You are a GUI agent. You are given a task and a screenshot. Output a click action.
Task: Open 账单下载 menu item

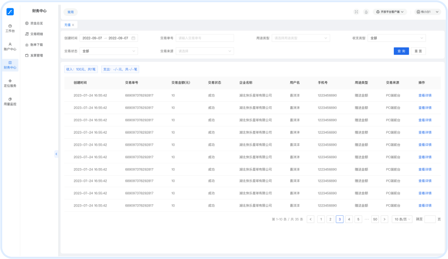click(x=34, y=45)
